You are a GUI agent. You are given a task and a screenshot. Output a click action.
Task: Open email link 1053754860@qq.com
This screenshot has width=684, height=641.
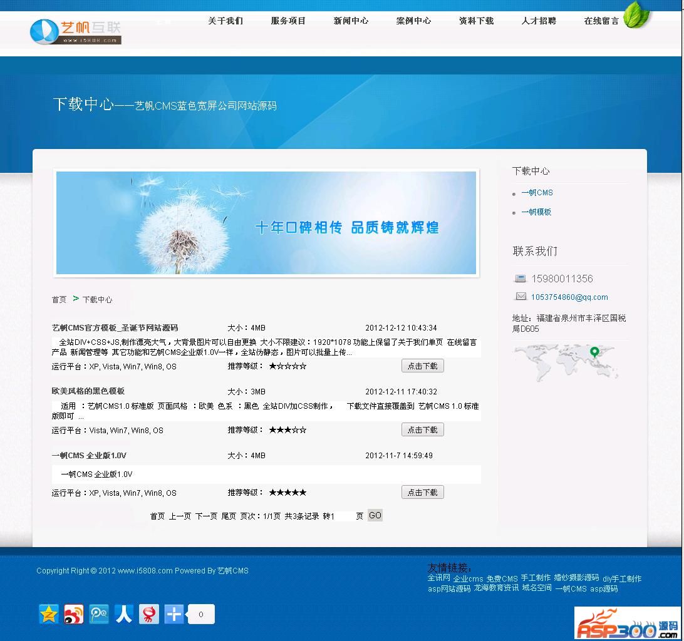[x=569, y=297]
